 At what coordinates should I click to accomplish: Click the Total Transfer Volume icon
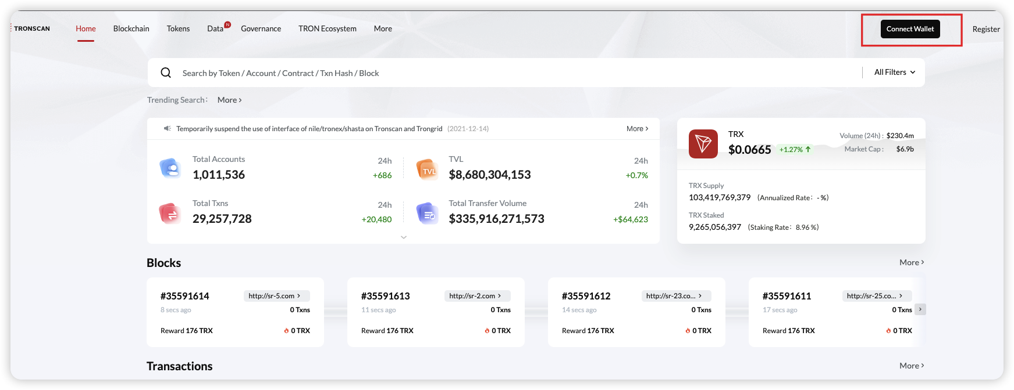[x=427, y=214]
